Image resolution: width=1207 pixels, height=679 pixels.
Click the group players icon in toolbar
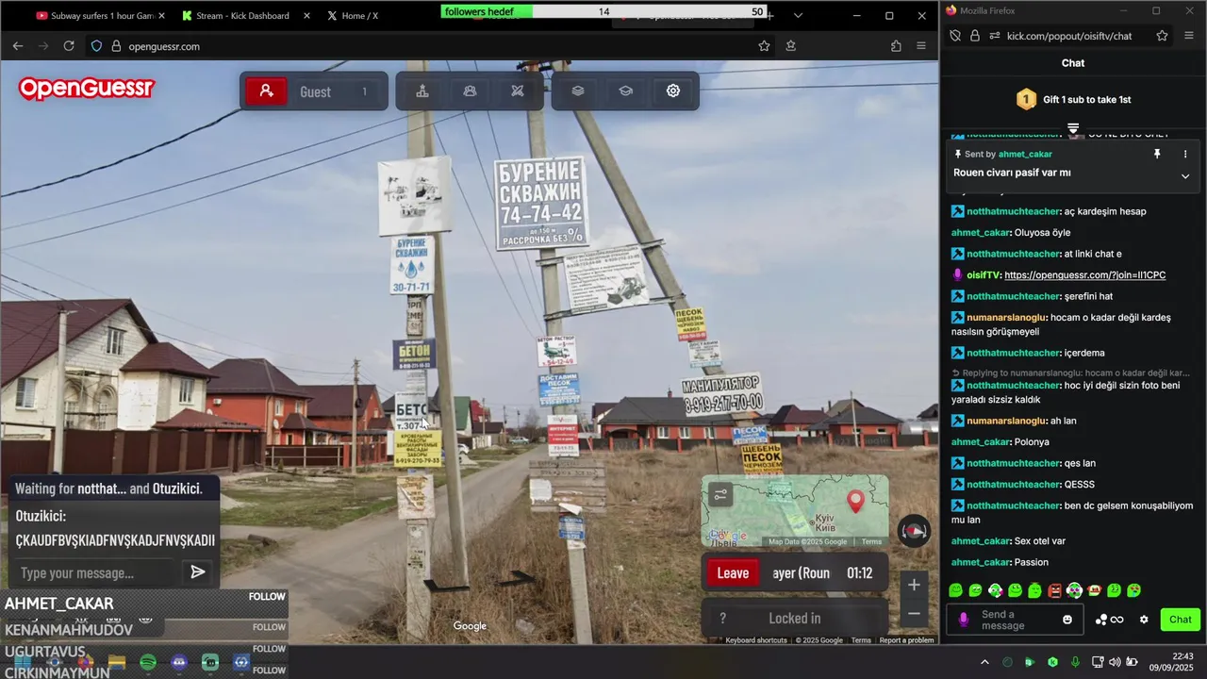[470, 91]
